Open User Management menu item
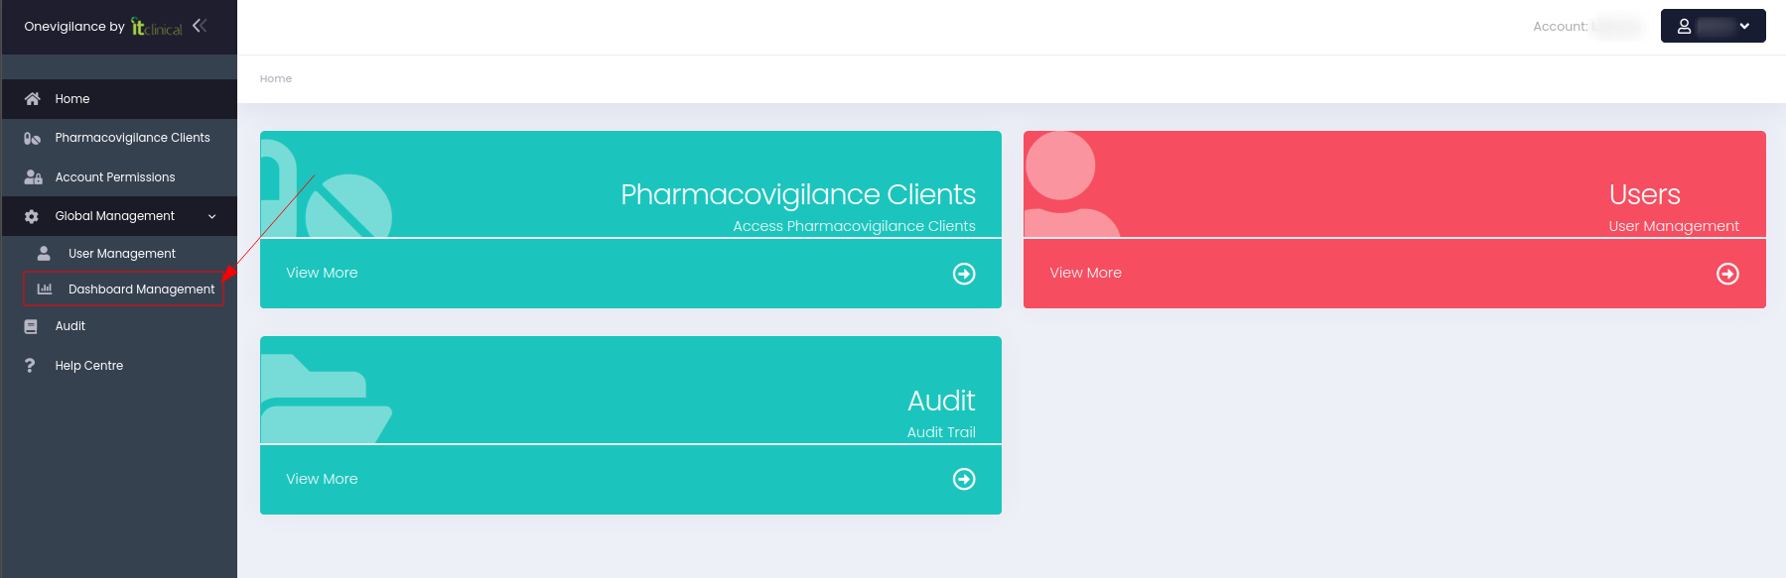The width and height of the screenshot is (1786, 578). pyautogui.click(x=121, y=254)
